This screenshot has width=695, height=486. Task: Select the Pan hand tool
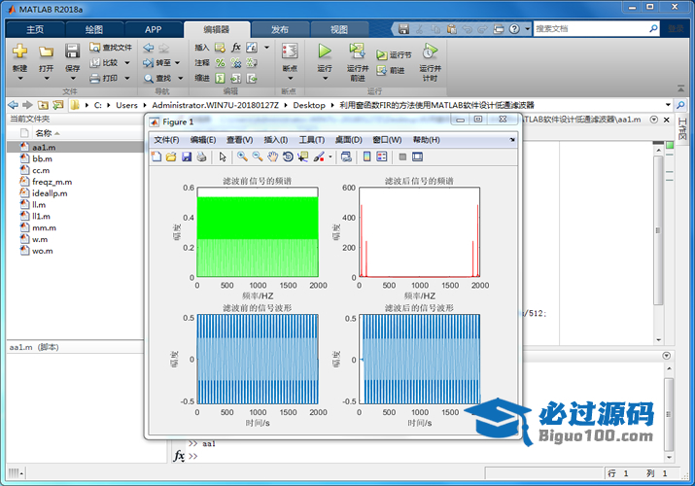272,156
